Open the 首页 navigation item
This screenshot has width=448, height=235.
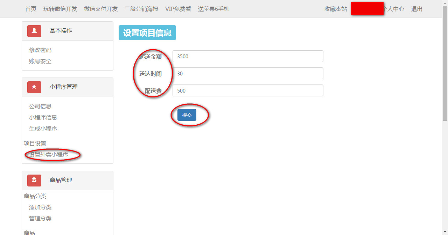point(31,9)
